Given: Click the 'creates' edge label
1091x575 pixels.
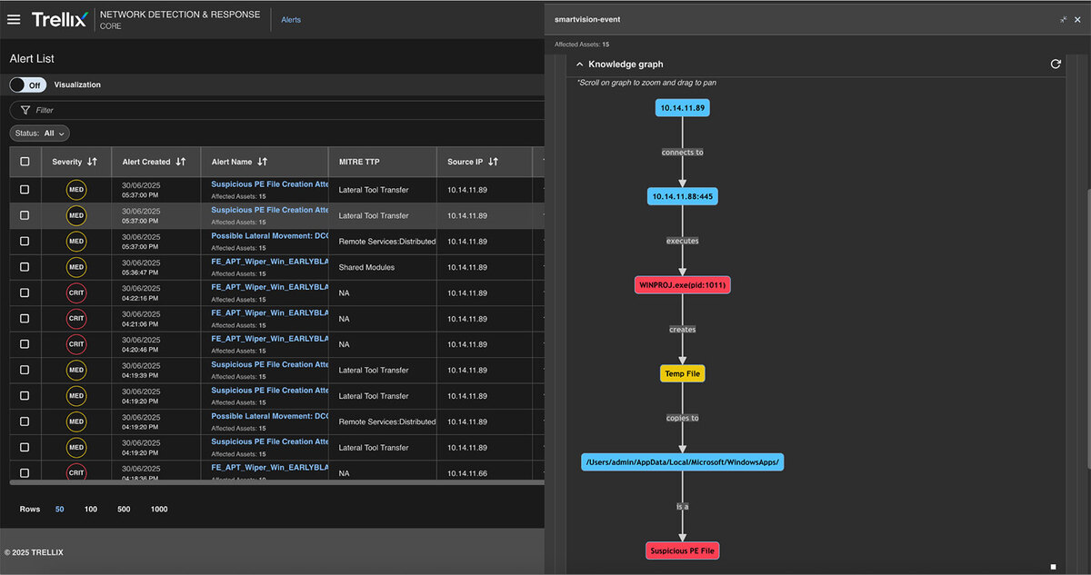Looking at the screenshot, I should point(682,330).
